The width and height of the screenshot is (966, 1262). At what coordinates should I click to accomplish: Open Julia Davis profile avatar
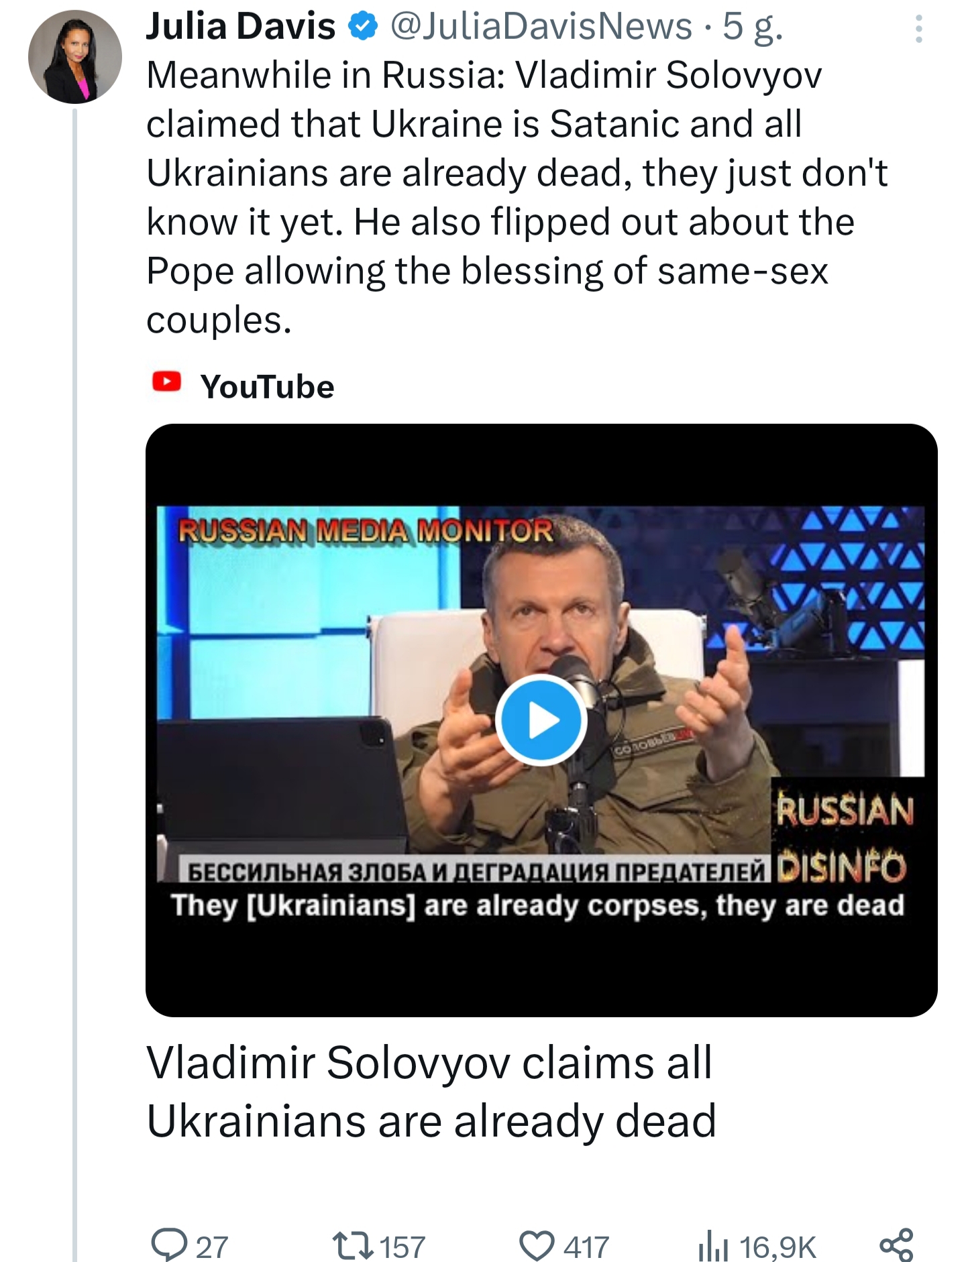pyautogui.click(x=75, y=57)
